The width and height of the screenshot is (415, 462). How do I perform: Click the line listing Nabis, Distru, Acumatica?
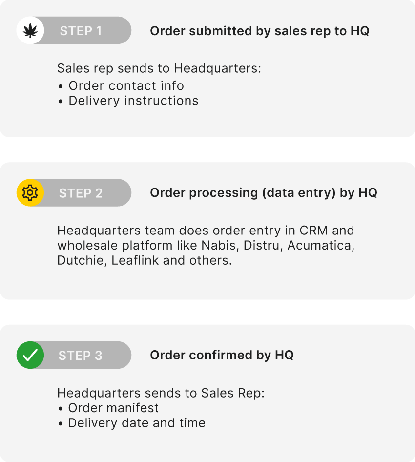[206, 245]
